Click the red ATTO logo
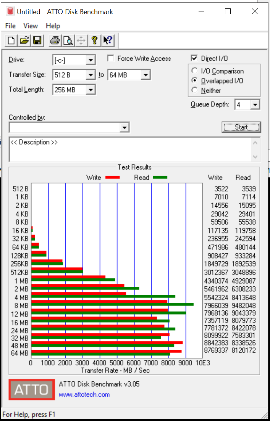270x421 pixels. 32,389
